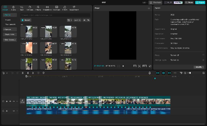
Task: Open the Filters panel
Action: point(65,8)
